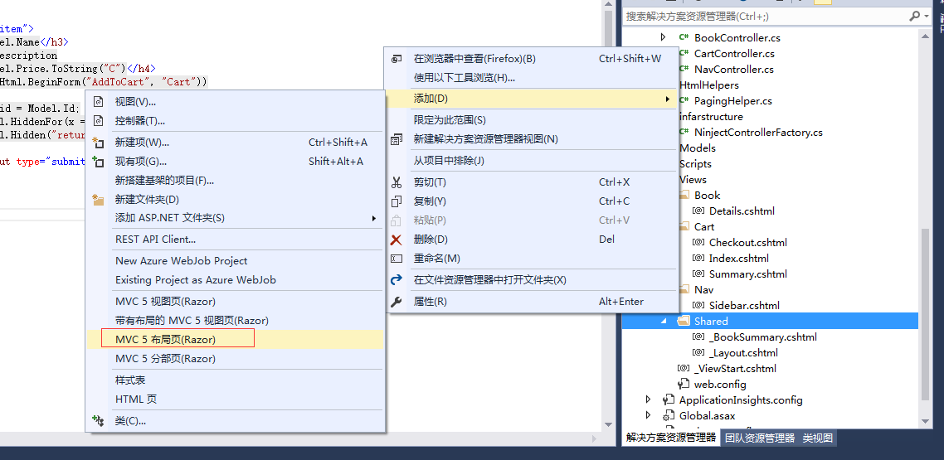Click the C# icon of NinjectControllerFactory.cs
Image resolution: width=944 pixels, height=460 pixels.
pos(684,132)
